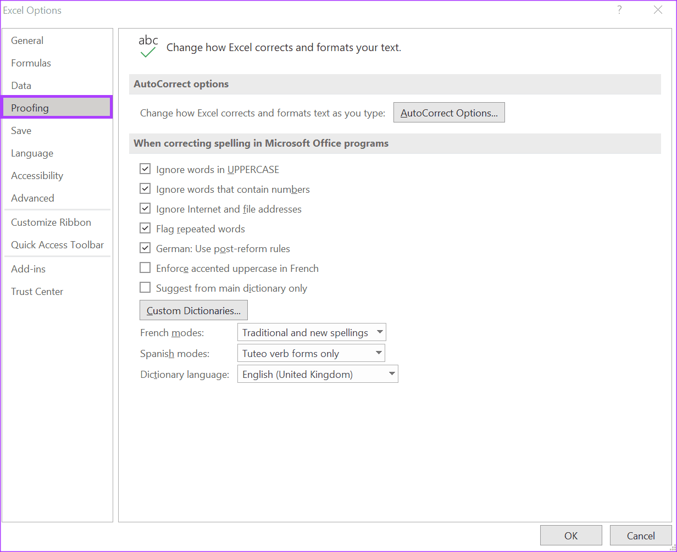
Task: Select the Data category
Action: click(x=58, y=86)
